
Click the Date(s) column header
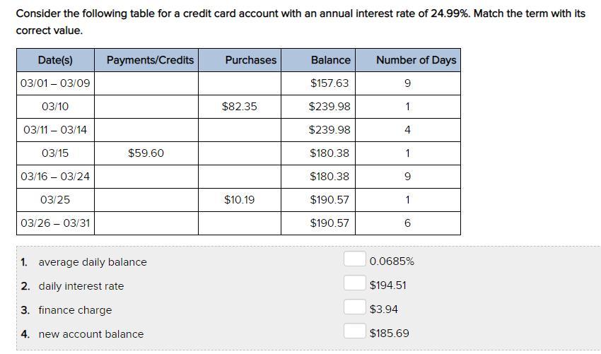(x=55, y=60)
